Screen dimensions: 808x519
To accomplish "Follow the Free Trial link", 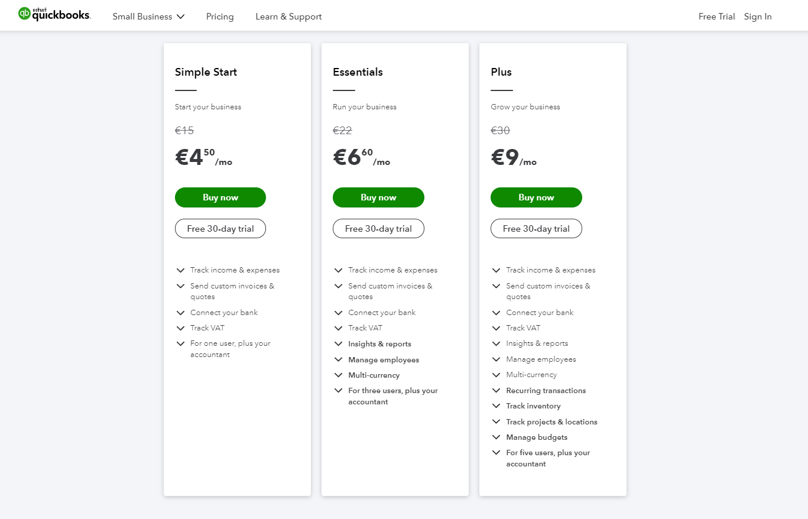I will [716, 17].
